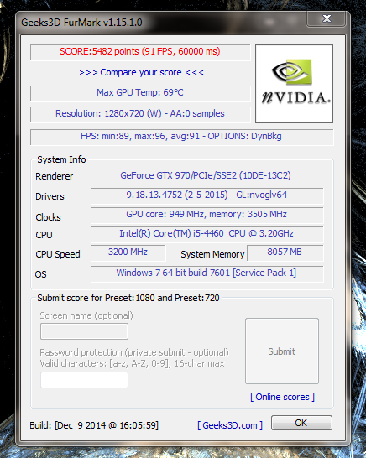This screenshot has height=458, width=366.
Task: Click the System Info group label
Action: coord(61,159)
